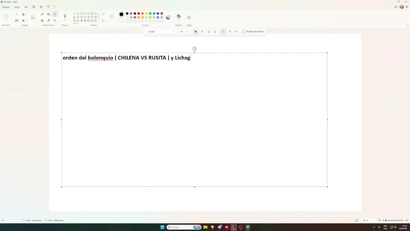Click the fit-to-window icon in status bar

(x=357, y=220)
